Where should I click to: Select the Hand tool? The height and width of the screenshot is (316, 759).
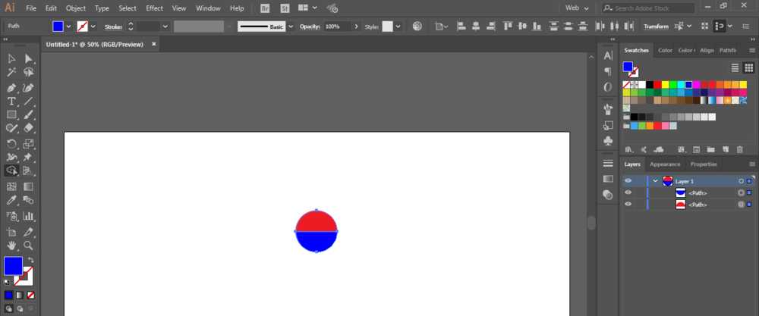(x=11, y=246)
